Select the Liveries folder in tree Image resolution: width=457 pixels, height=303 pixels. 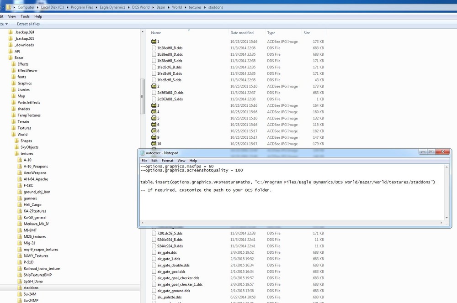[x=23, y=89]
